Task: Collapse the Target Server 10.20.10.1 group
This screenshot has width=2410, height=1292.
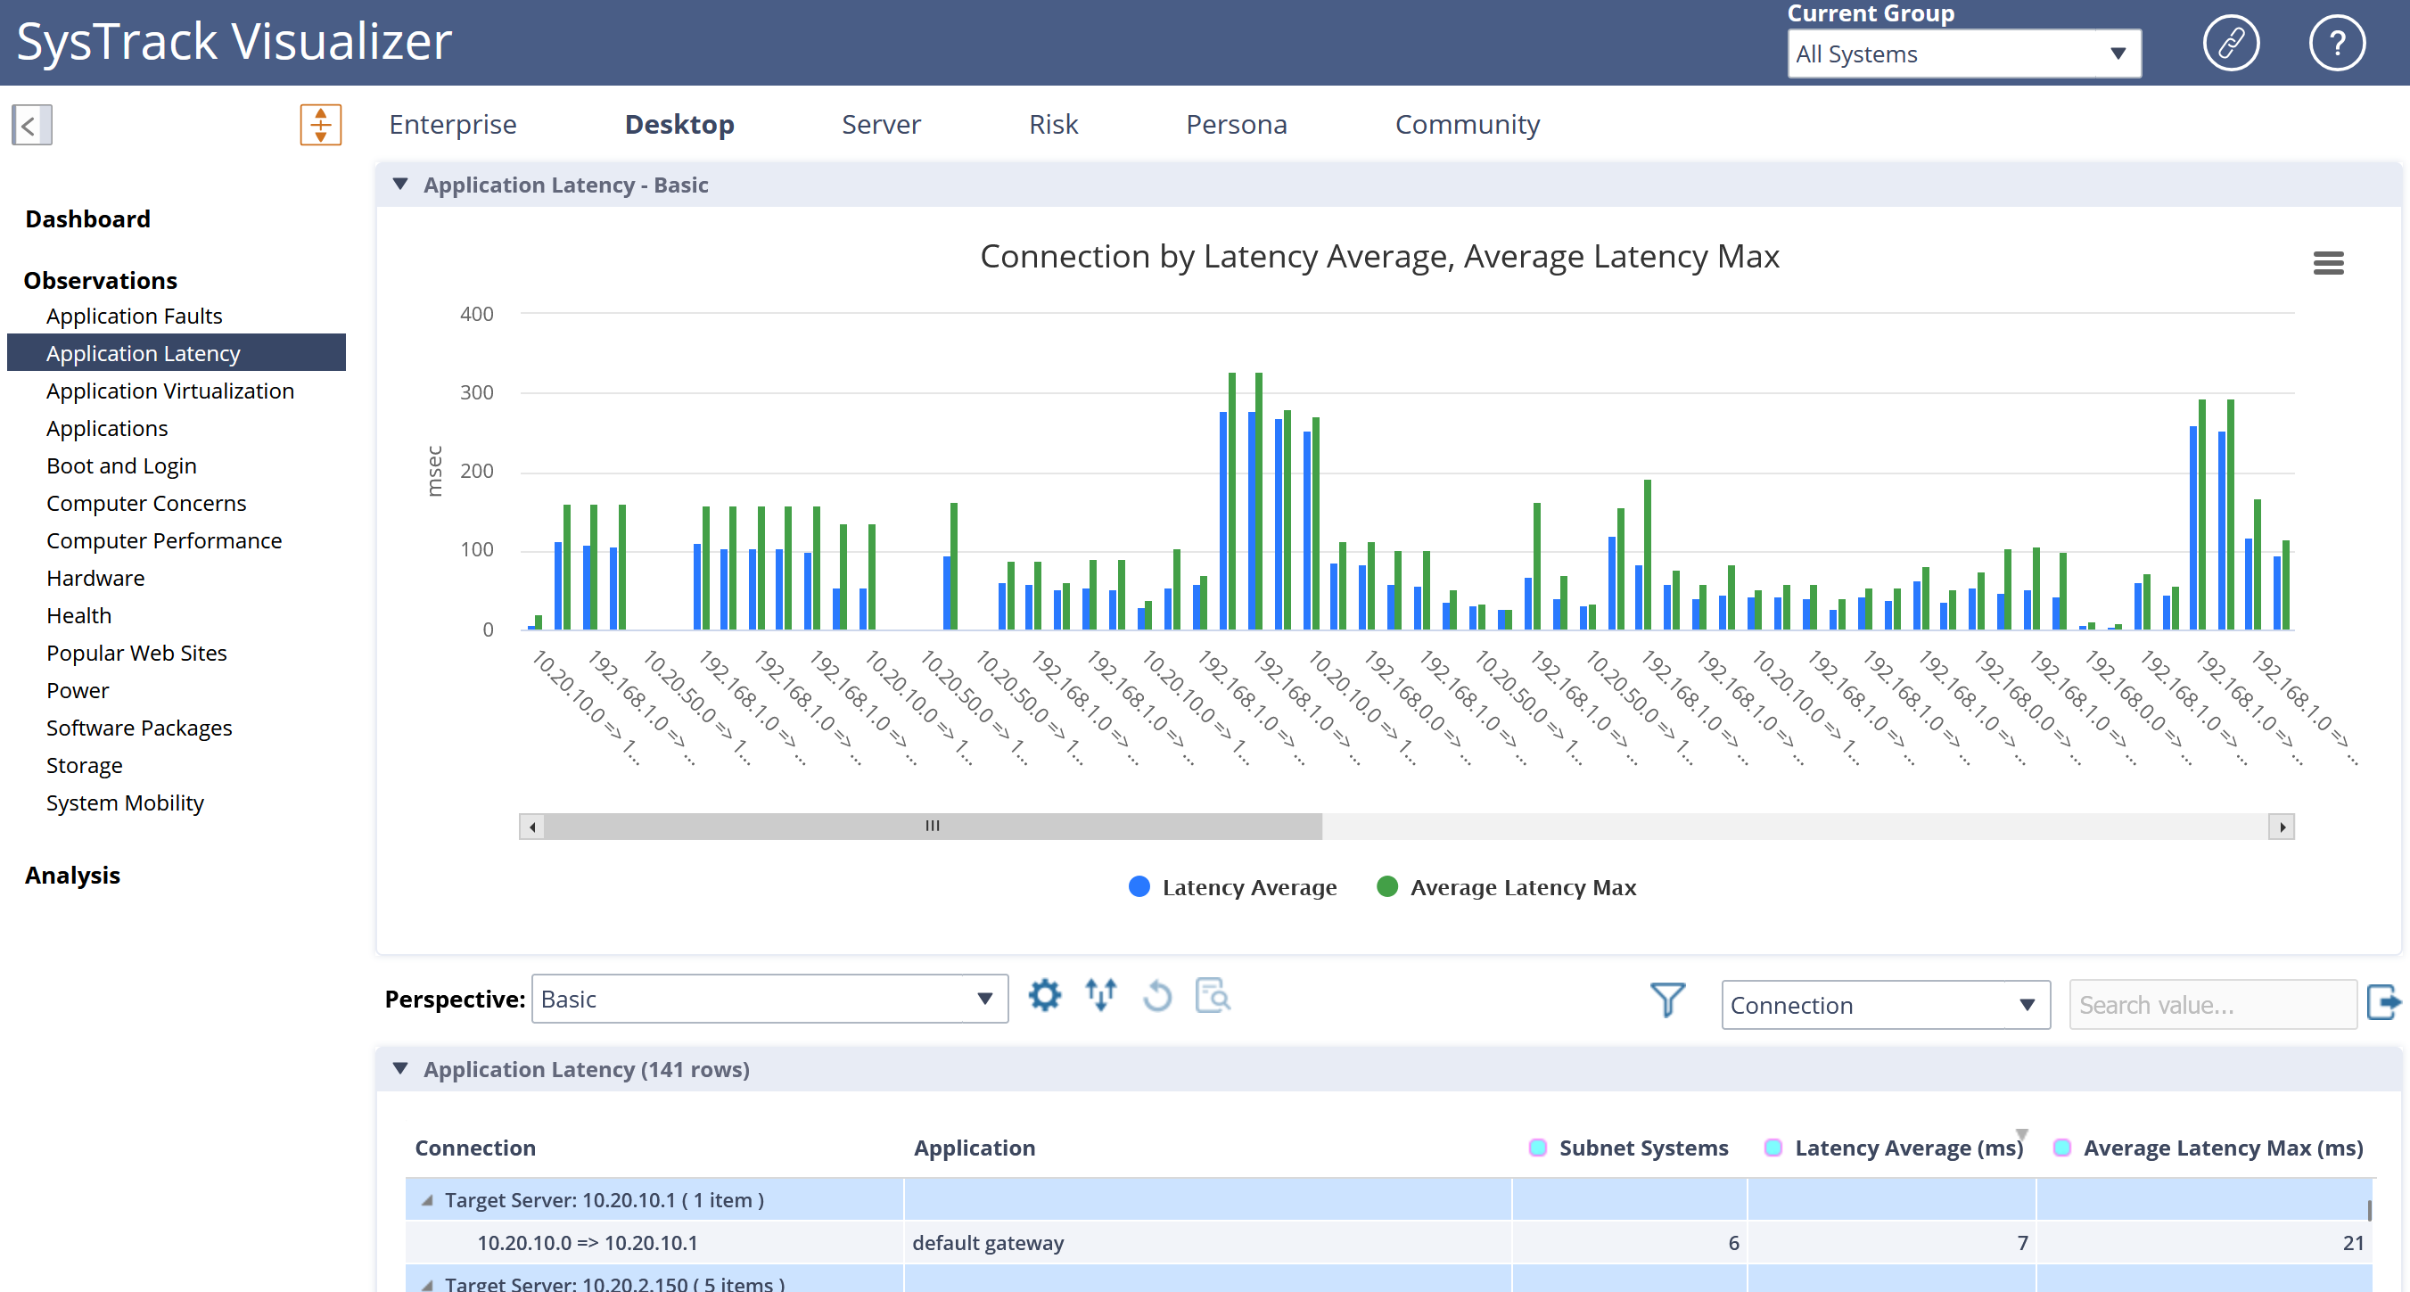Action: point(428,1200)
